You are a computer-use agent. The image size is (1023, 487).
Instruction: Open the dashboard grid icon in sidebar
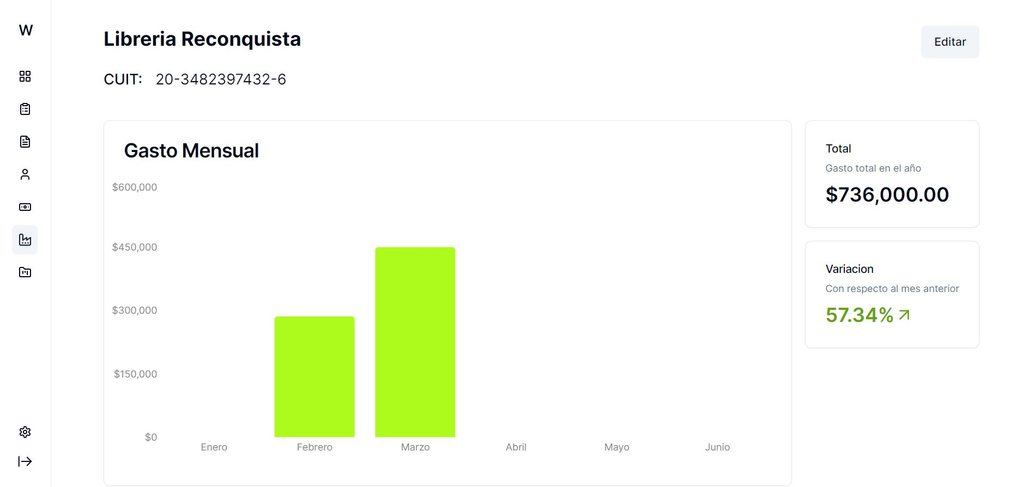click(25, 76)
